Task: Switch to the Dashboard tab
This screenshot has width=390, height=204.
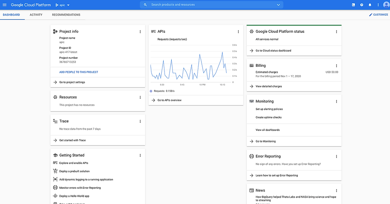Action: (12, 15)
